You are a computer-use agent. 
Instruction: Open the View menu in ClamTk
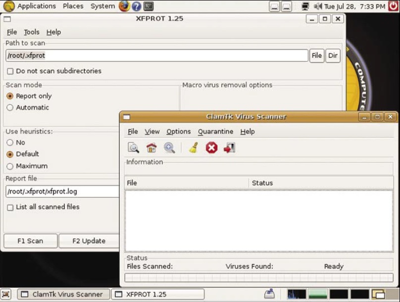(152, 132)
